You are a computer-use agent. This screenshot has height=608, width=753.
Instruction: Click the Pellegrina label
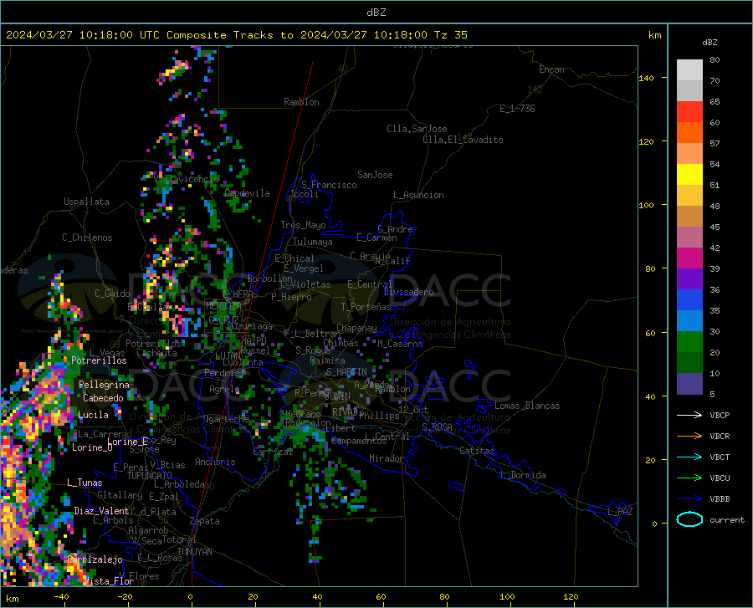[x=105, y=385]
